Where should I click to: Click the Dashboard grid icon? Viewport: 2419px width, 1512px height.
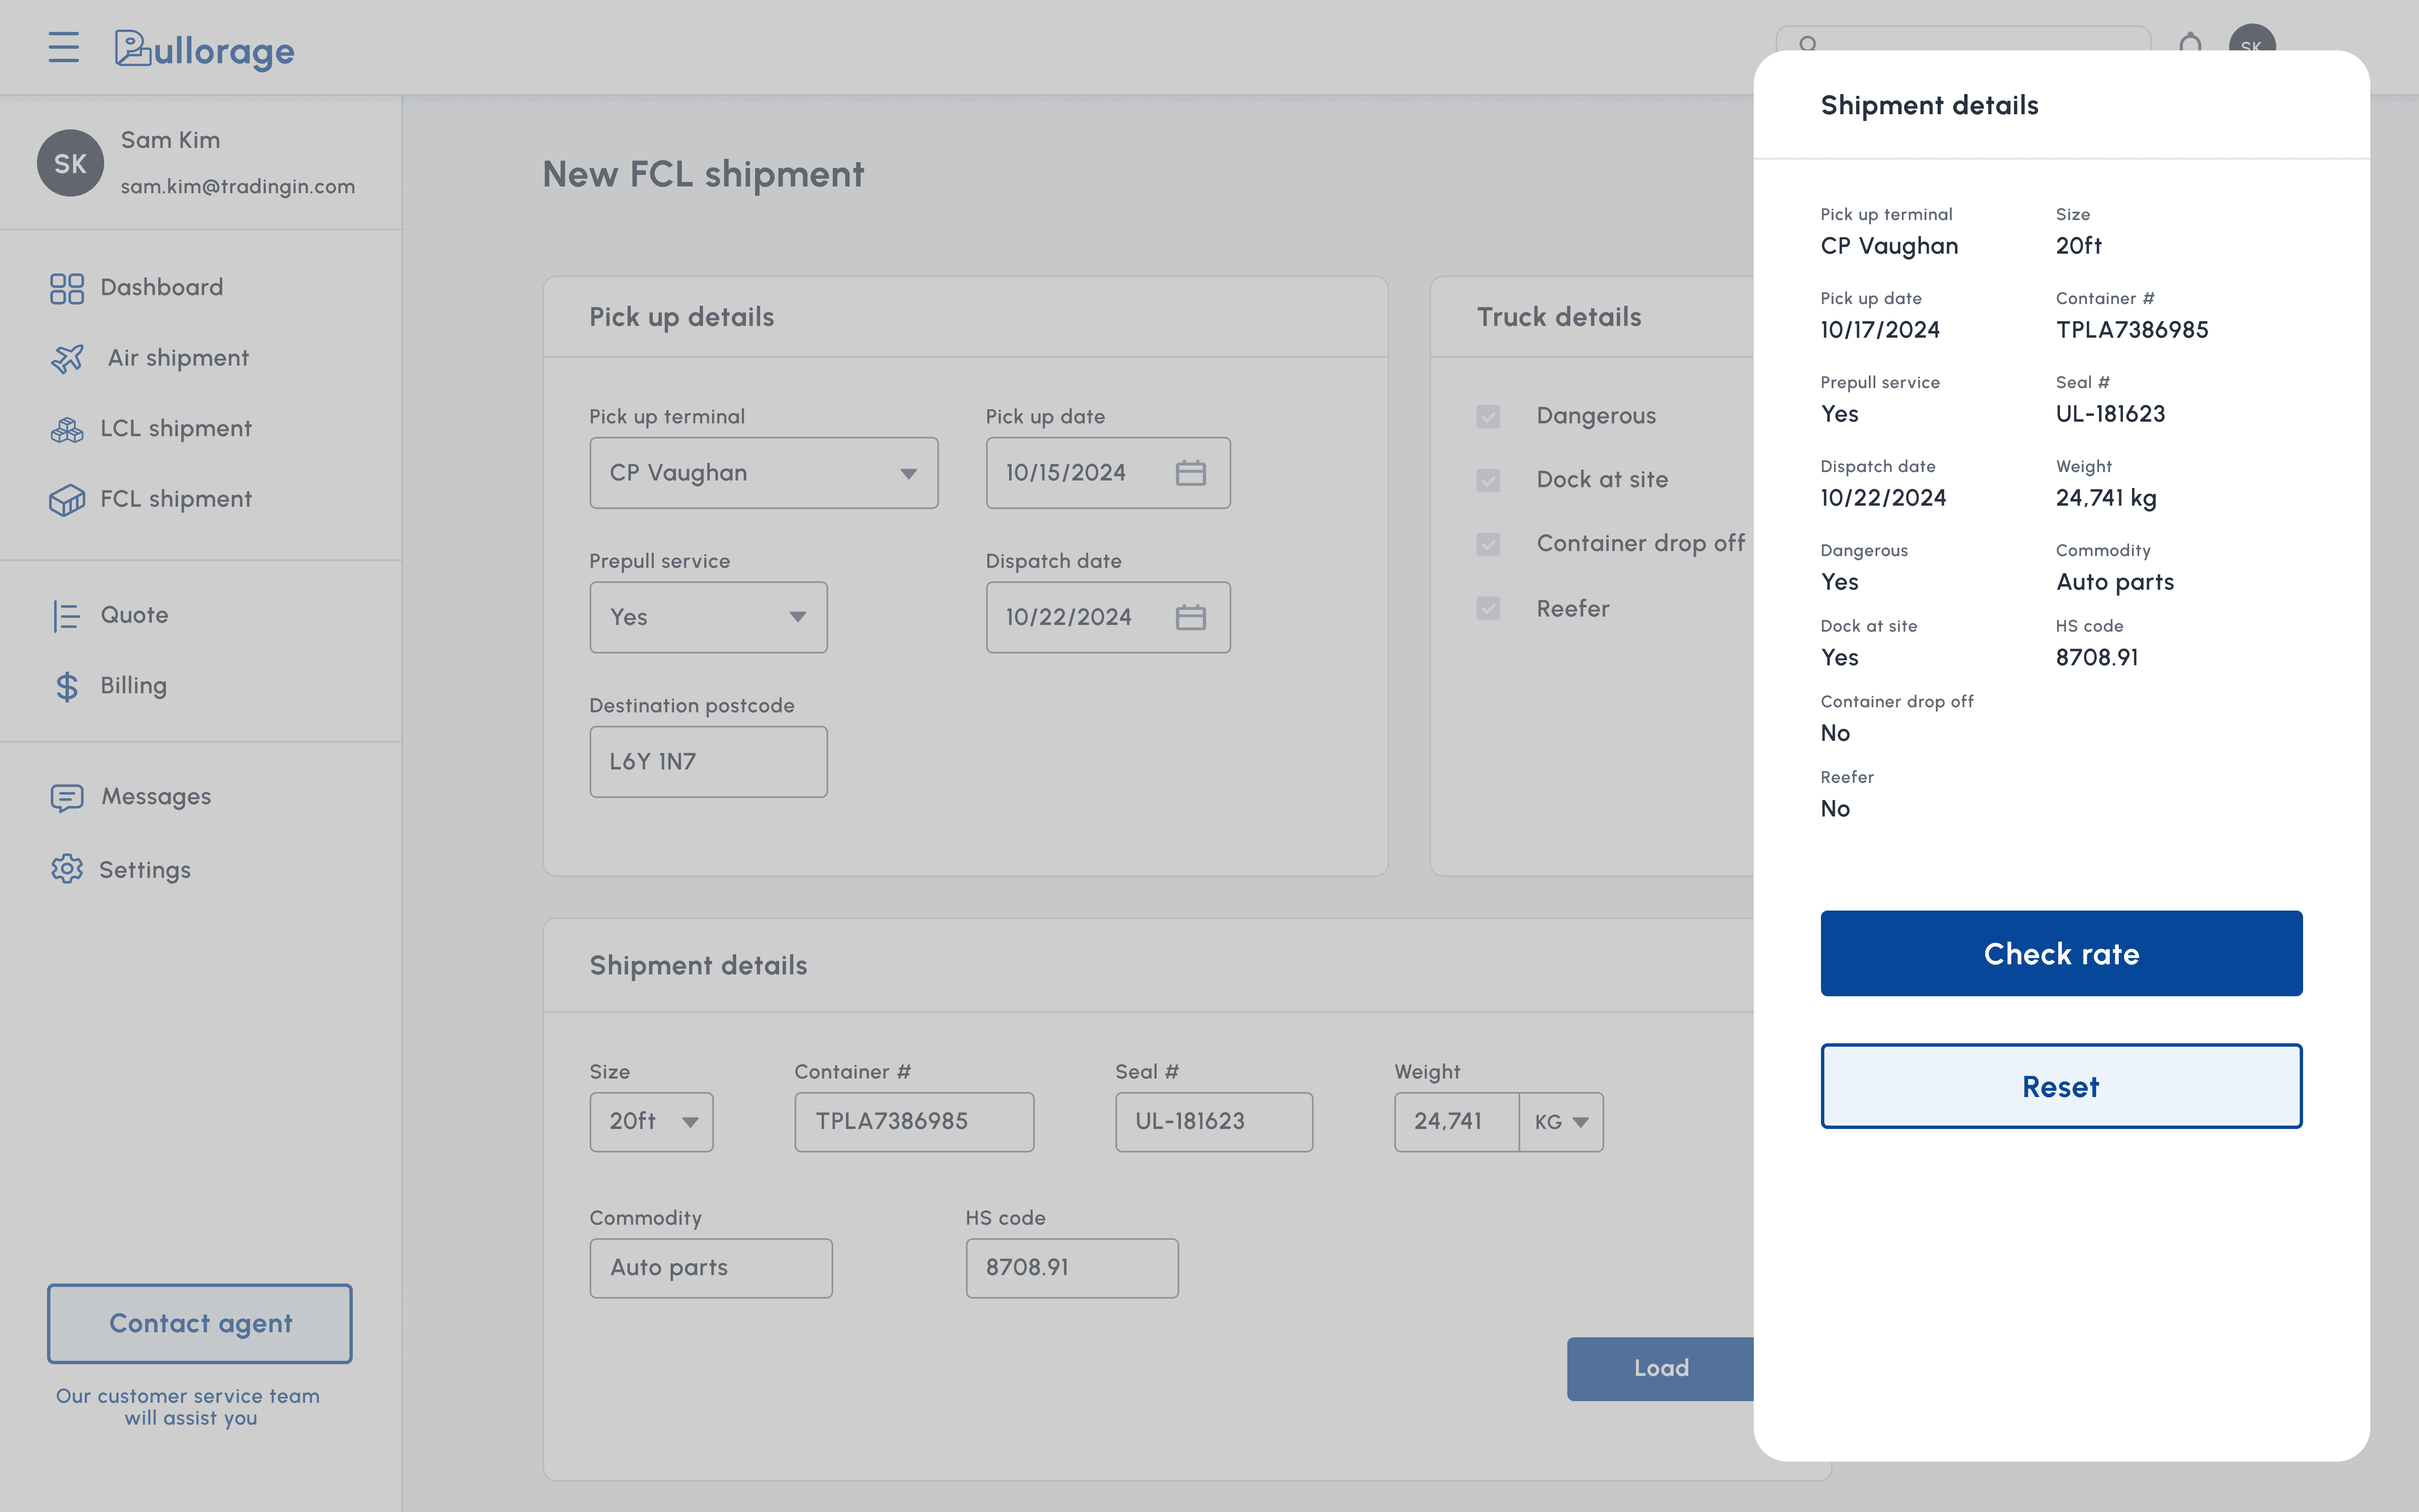tap(67, 288)
